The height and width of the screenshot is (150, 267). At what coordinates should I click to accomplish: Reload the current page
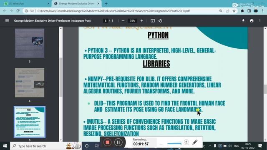pyautogui.click(x=18, y=11)
